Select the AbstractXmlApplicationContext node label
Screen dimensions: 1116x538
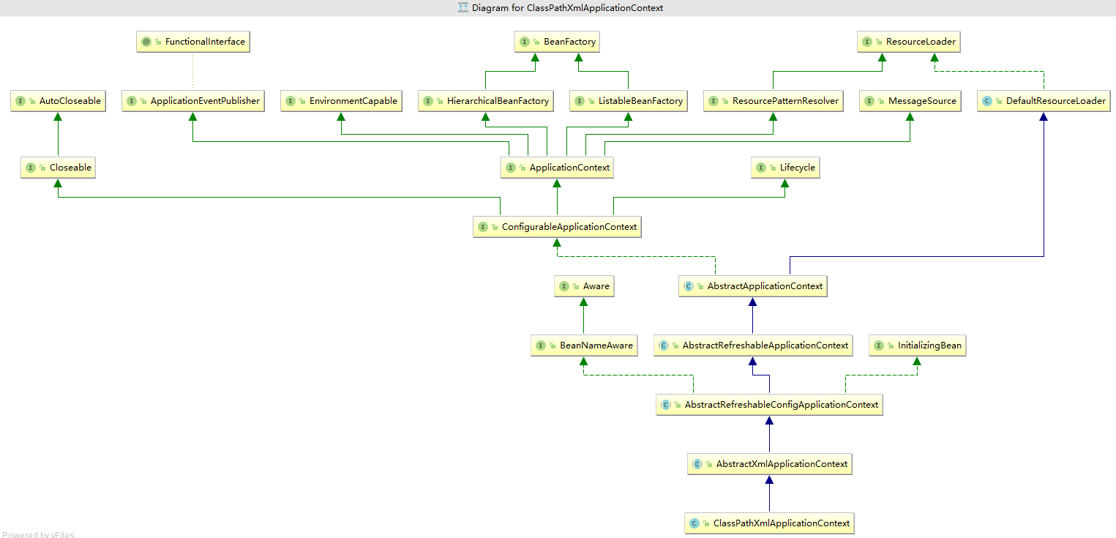point(782,464)
